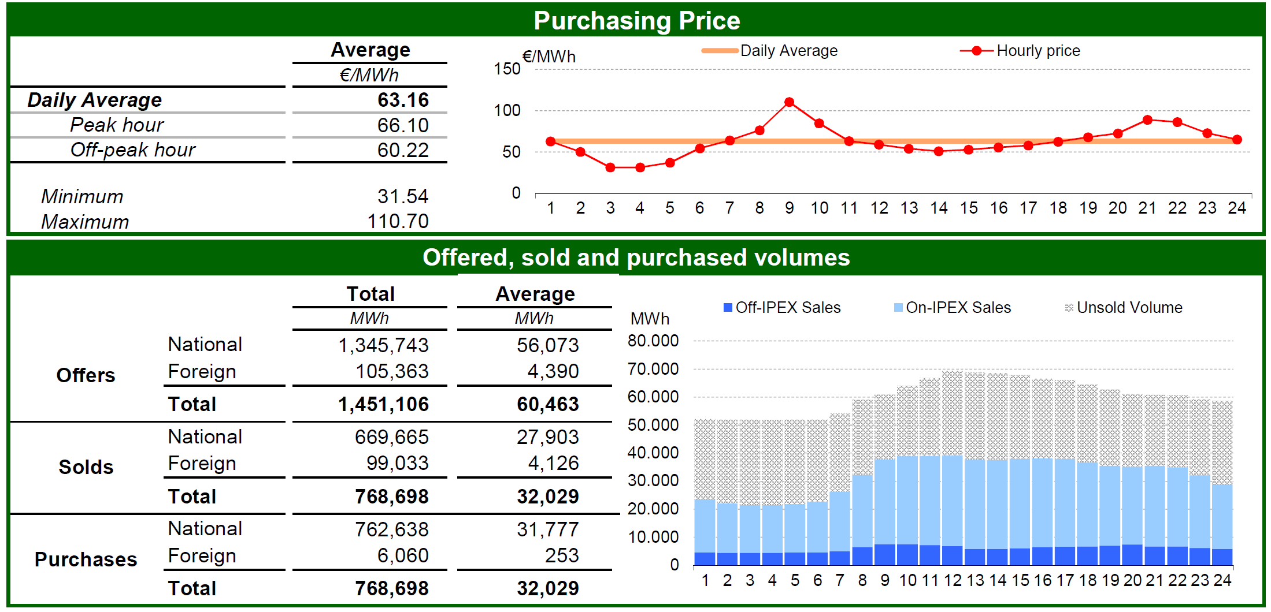Click the 150 y-axis label of price chart

click(x=507, y=69)
